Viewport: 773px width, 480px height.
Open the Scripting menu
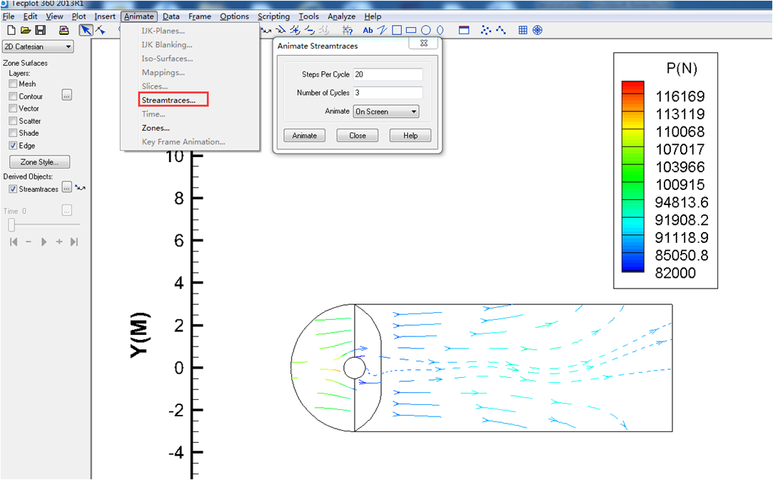click(x=273, y=16)
